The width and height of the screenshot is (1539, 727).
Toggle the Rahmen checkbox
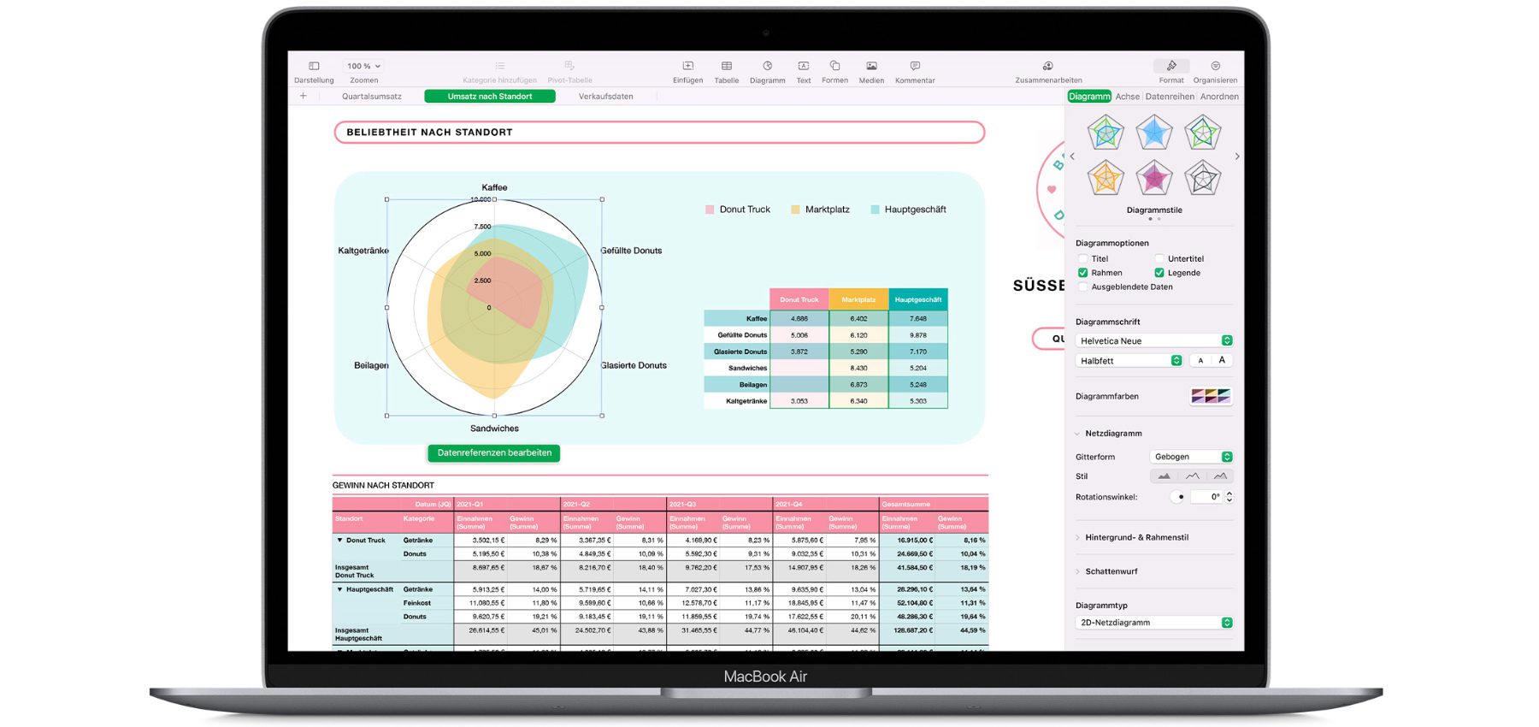click(x=1083, y=273)
